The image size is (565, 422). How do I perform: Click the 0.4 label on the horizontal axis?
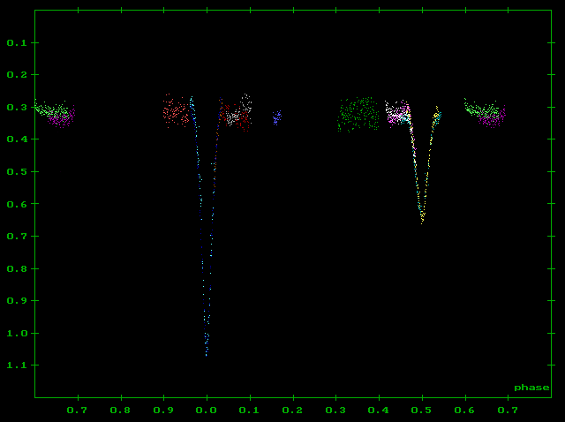(379, 411)
